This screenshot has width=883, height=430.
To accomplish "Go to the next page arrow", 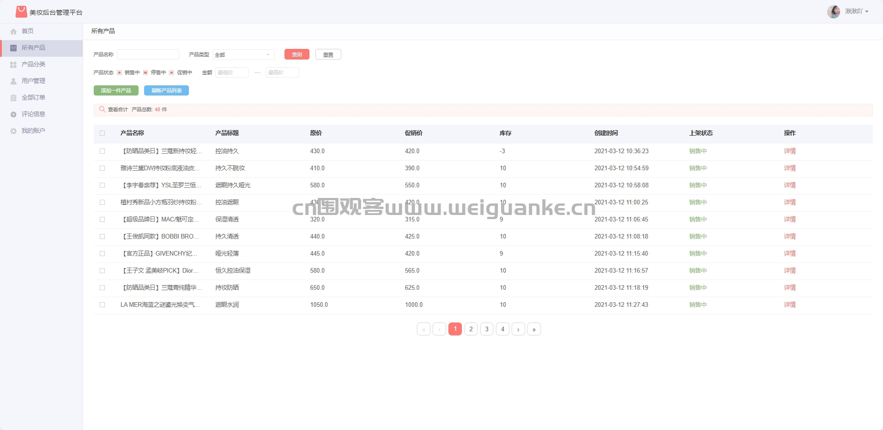I will pyautogui.click(x=518, y=329).
